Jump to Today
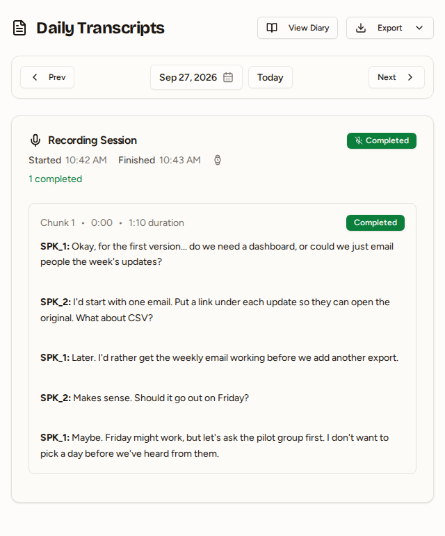This screenshot has width=445, height=536. 270,77
